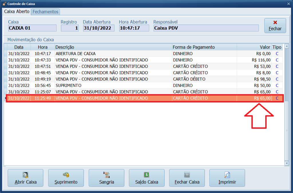293x193 pixels.
Task: Switch to the Caixa Aberto tab
Action: coord(16,12)
